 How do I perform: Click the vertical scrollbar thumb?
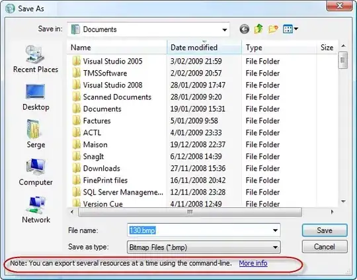tap(343, 60)
